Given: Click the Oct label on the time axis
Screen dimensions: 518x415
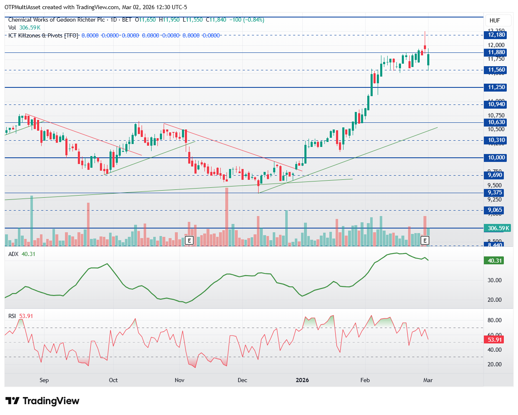Looking at the screenshot, I should pyautogui.click(x=113, y=380).
